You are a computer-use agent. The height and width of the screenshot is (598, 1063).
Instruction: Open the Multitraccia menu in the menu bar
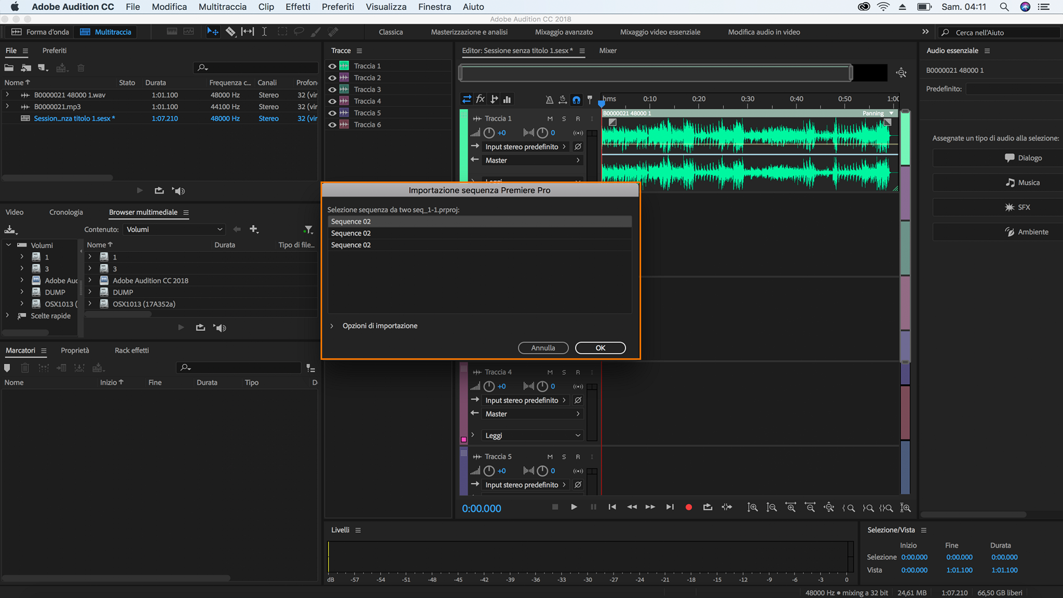222,7
